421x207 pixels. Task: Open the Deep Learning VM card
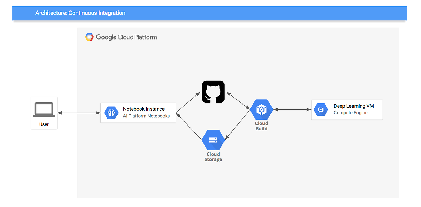(347, 109)
